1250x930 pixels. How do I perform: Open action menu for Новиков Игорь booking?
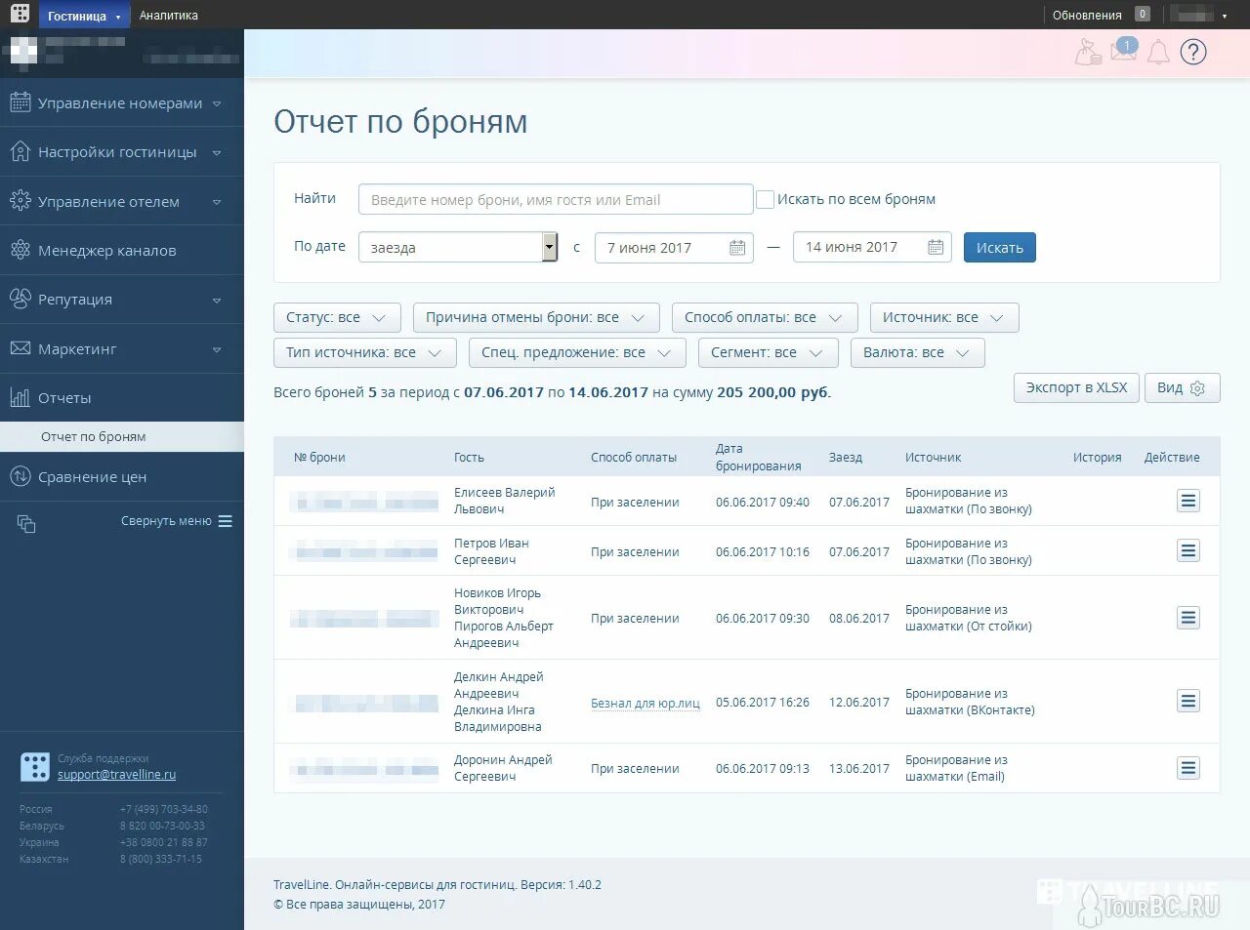(1188, 617)
